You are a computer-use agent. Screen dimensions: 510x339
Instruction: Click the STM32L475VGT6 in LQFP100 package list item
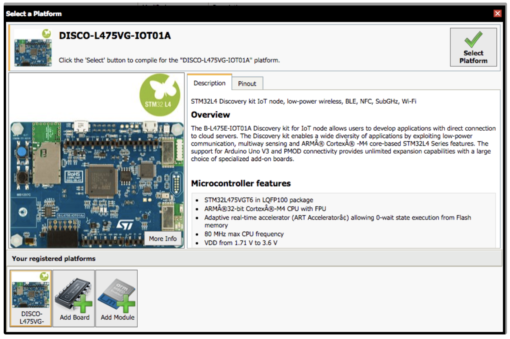pyautogui.click(x=258, y=200)
